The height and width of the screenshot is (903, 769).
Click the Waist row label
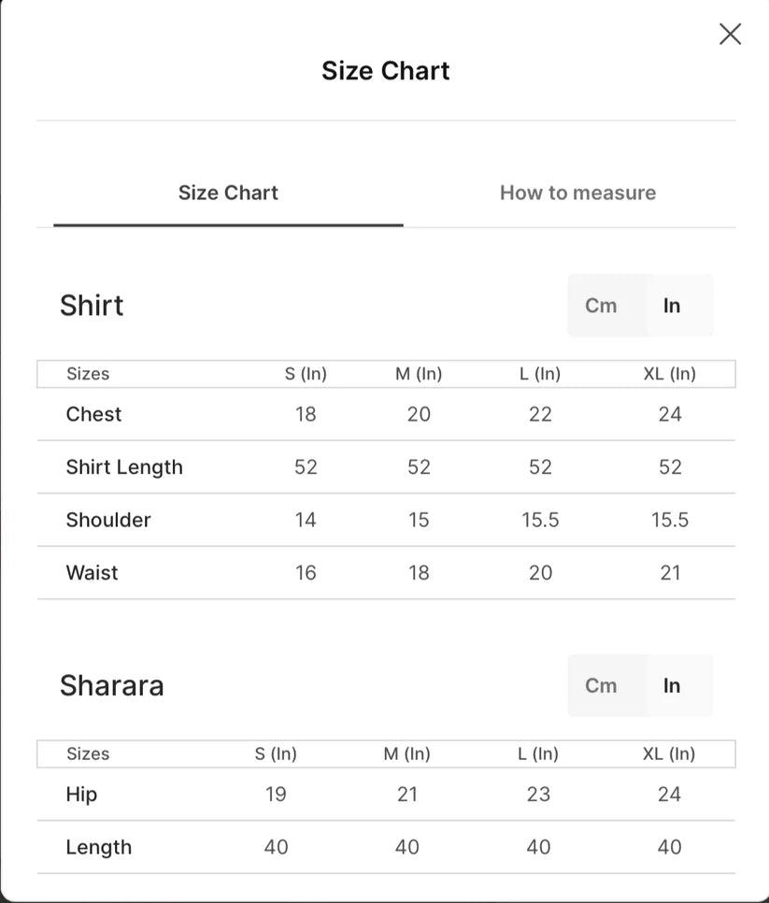coord(93,573)
